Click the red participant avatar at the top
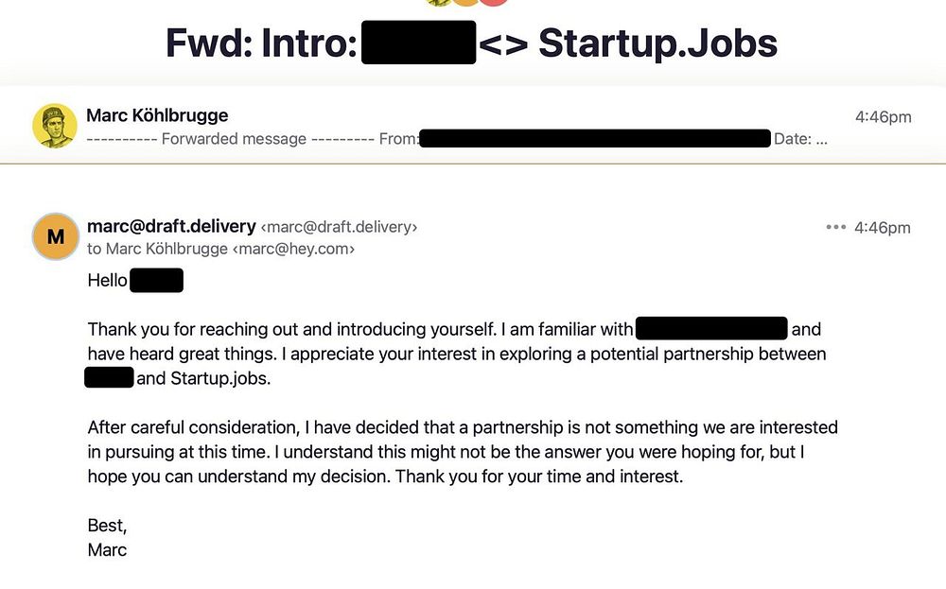946x589 pixels. (494, 3)
